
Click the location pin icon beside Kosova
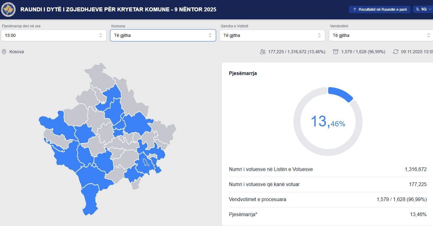click(4, 52)
